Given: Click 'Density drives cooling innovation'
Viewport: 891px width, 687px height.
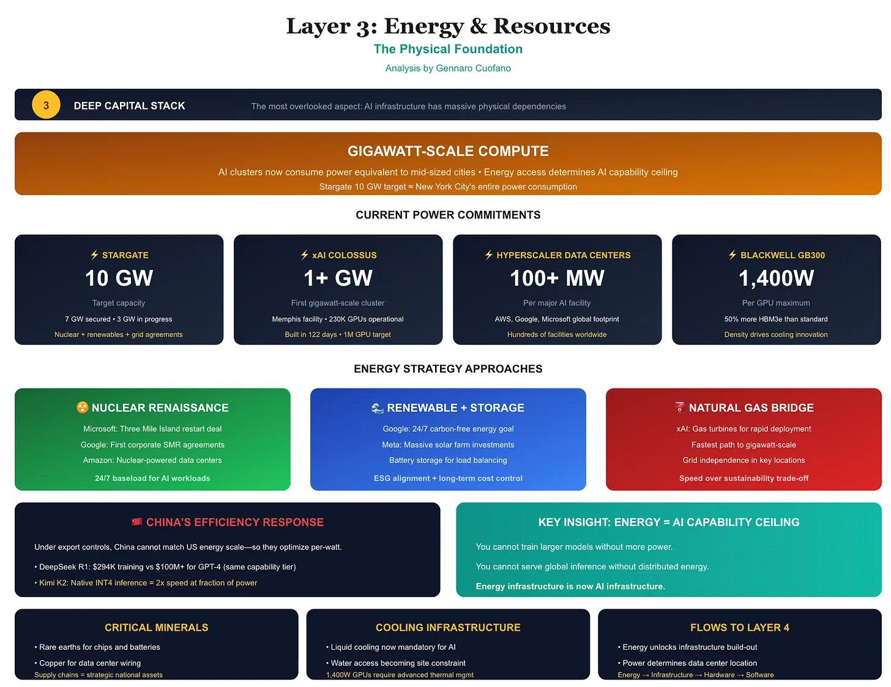Looking at the screenshot, I should pos(776,335).
